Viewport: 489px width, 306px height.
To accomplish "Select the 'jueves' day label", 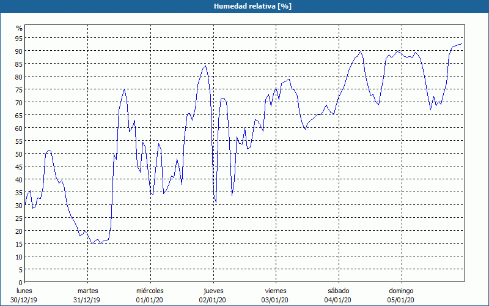I will (213, 291).
